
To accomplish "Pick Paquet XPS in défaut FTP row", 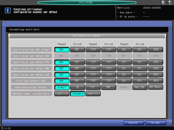I will tap(124, 62).
